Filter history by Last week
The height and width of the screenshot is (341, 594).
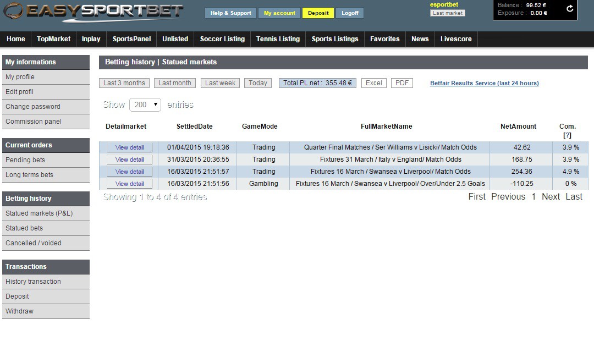coord(220,83)
